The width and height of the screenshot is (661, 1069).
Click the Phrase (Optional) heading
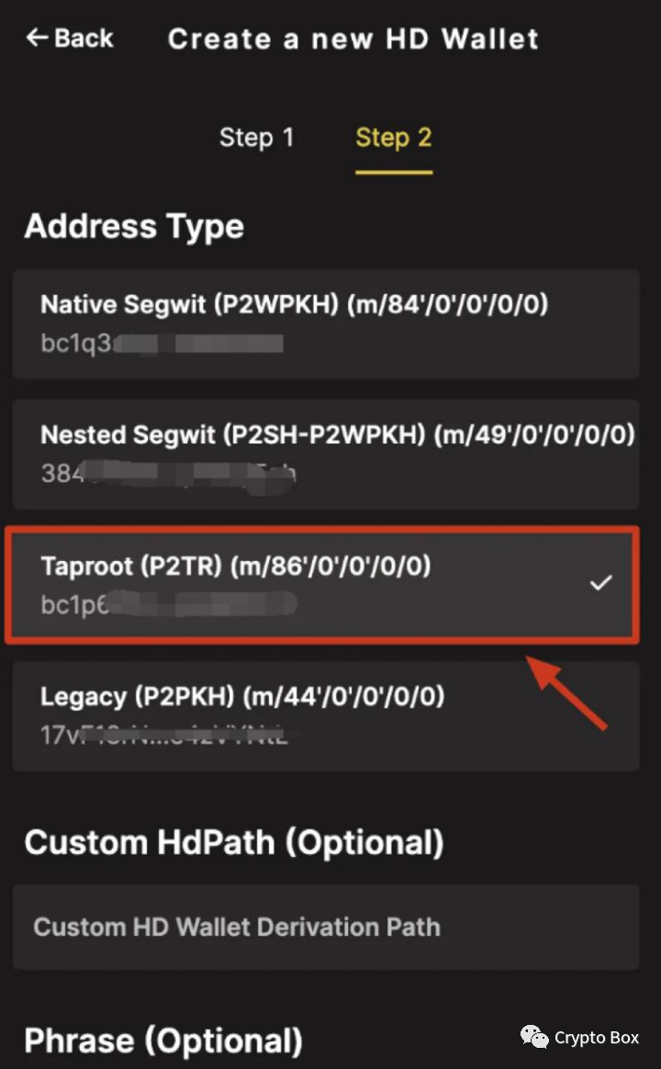tap(163, 1041)
